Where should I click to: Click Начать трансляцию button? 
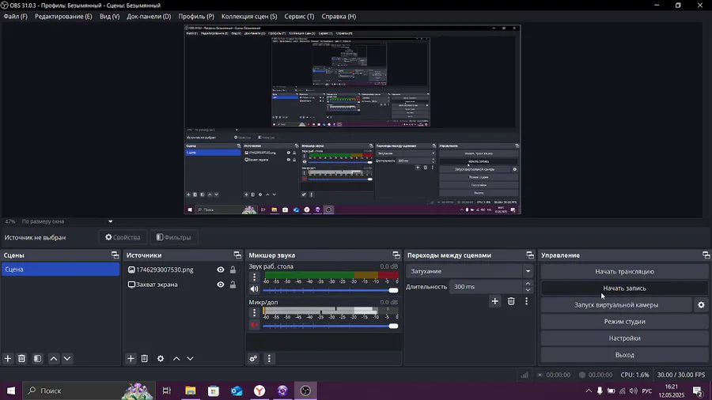tap(624, 272)
